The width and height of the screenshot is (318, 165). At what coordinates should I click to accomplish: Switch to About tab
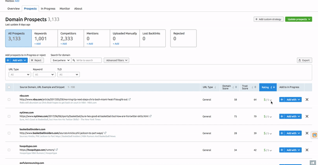coord(78,8)
